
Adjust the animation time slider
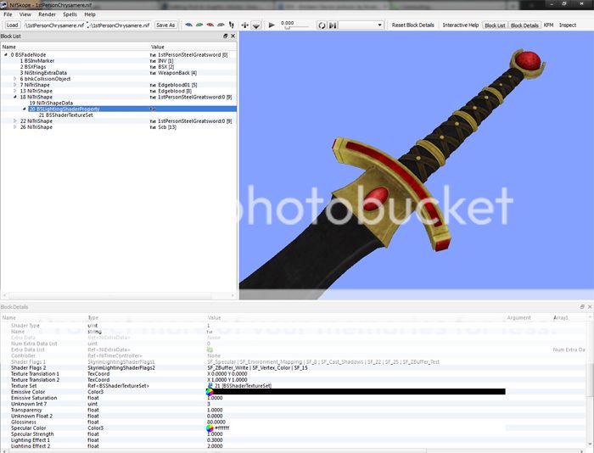pyautogui.click(x=294, y=27)
